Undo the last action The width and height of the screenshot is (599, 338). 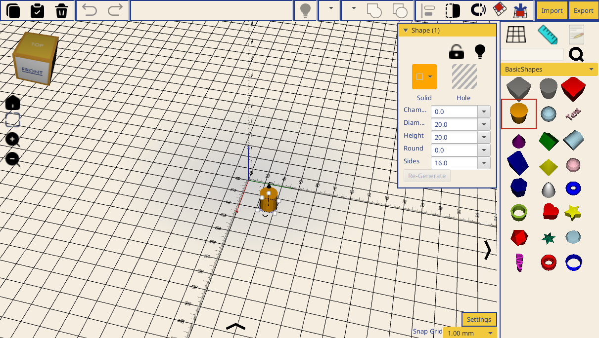coord(90,10)
